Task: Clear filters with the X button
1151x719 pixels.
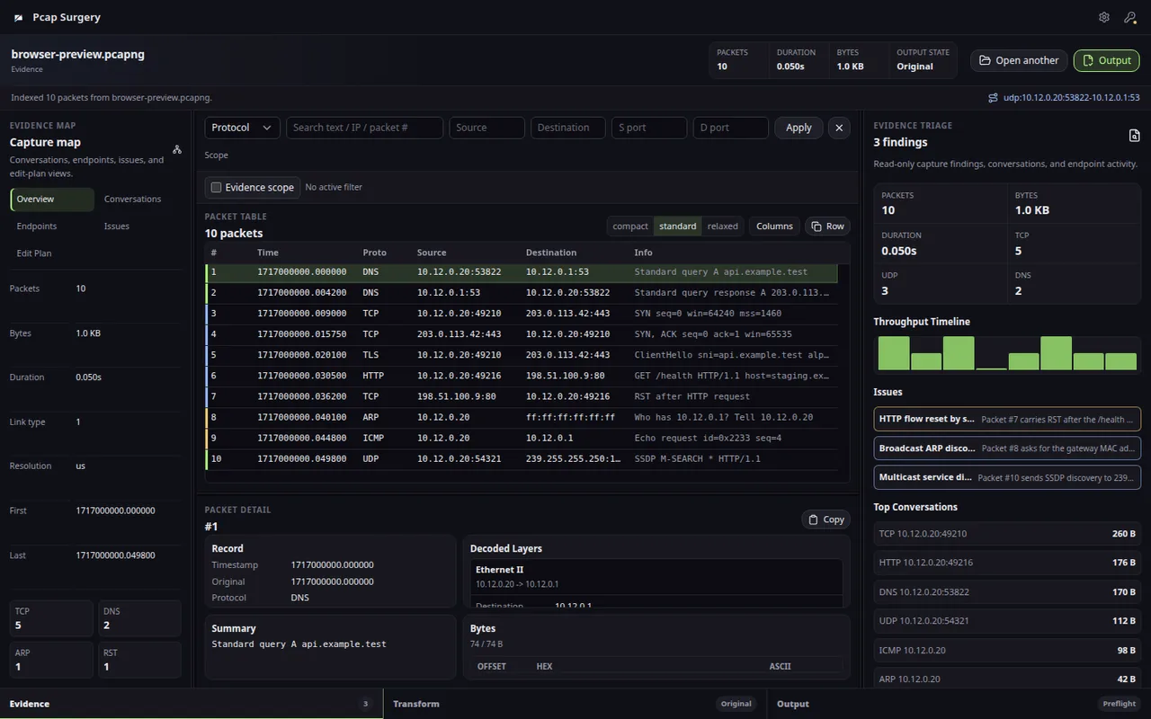Action: coord(839,128)
